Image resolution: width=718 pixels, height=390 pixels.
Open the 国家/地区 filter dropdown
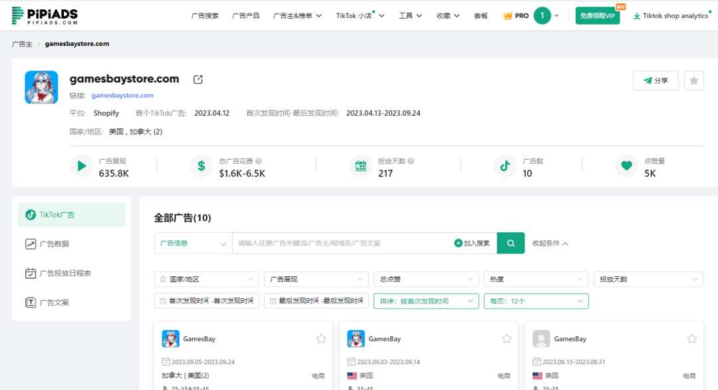point(206,279)
